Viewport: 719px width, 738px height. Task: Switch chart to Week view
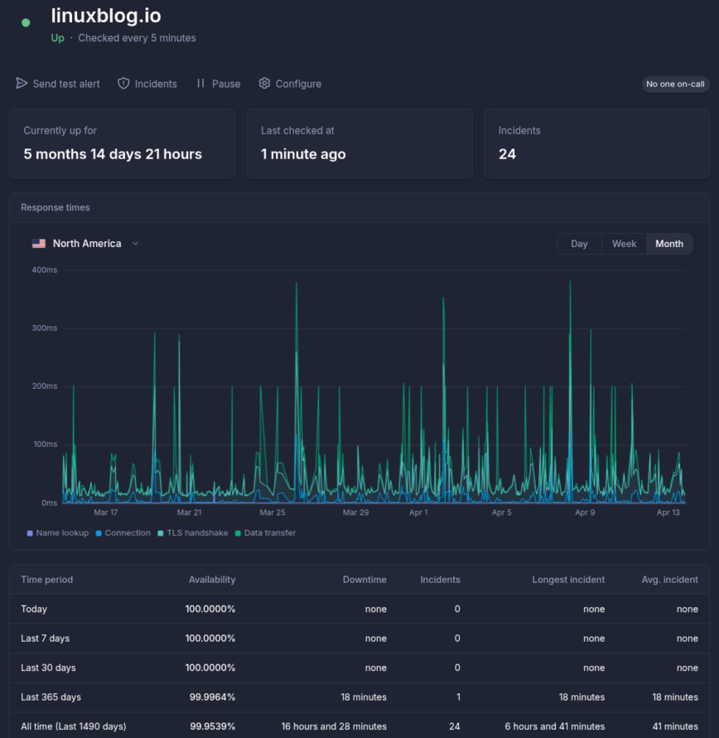(x=624, y=244)
